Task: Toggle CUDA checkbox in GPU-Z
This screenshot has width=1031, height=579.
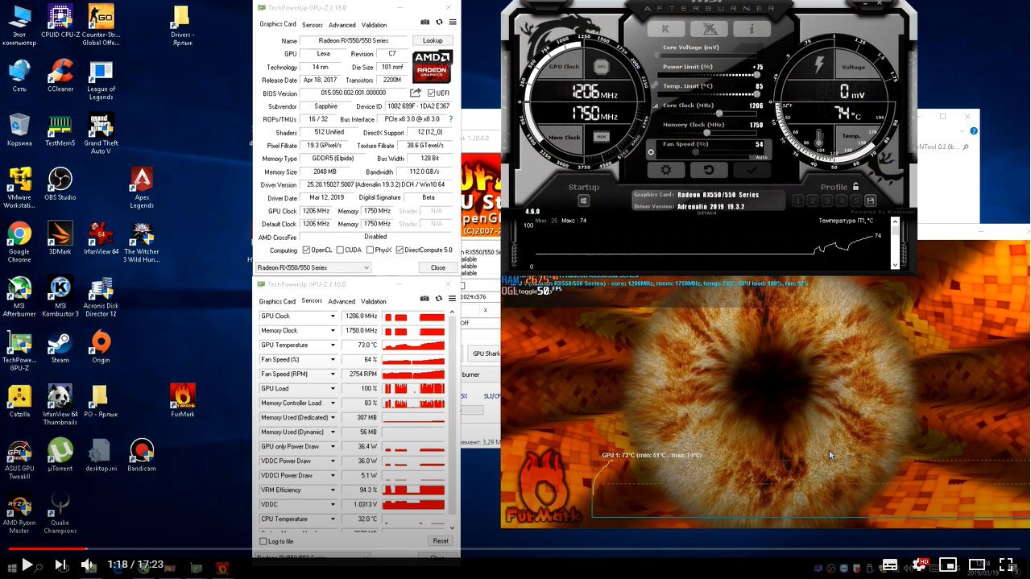Action: pos(340,250)
